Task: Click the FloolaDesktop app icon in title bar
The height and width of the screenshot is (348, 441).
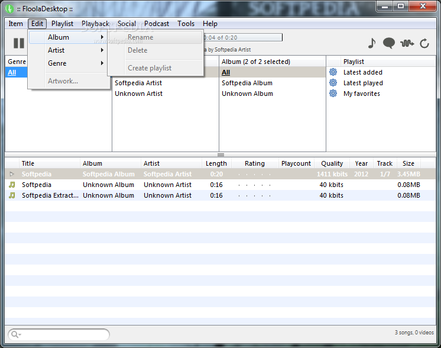Action: click(9, 9)
